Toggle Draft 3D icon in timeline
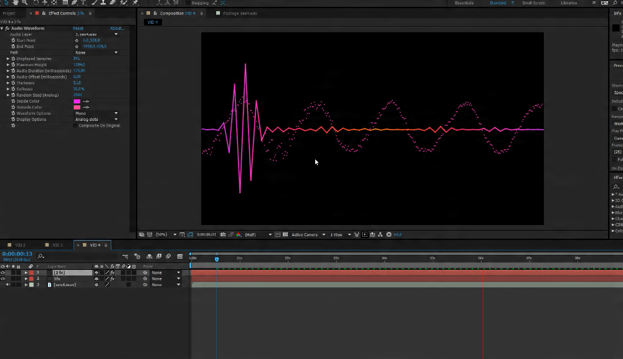The image size is (623, 359). 137,256
